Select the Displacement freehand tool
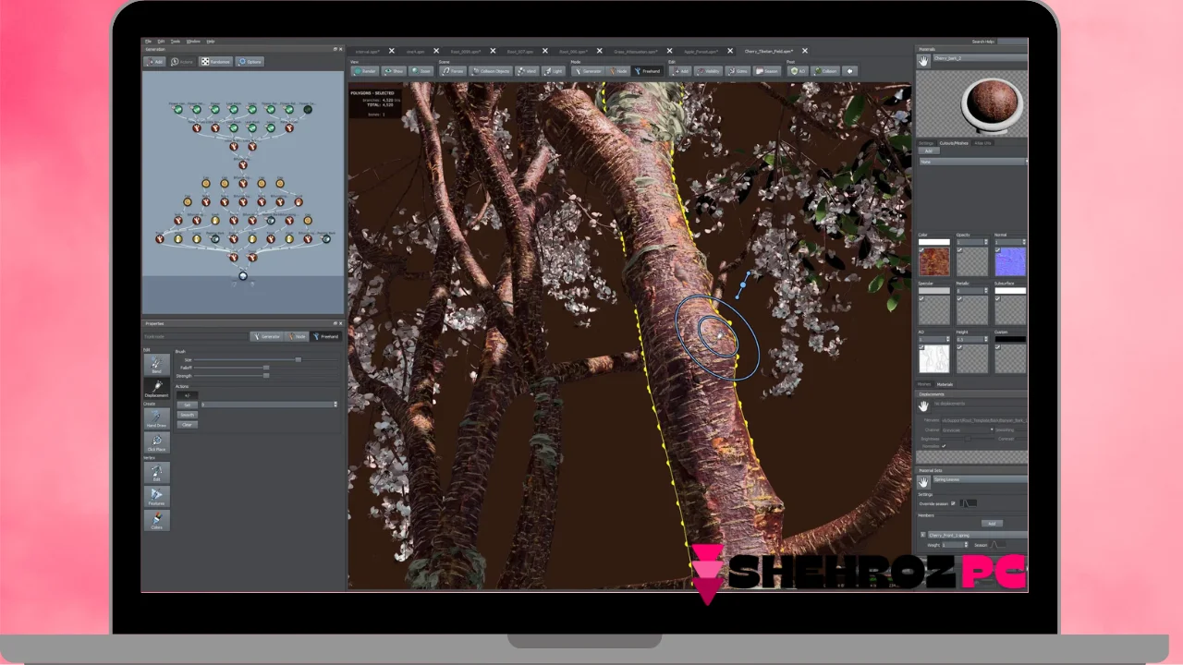This screenshot has width=1183, height=665. [157, 389]
